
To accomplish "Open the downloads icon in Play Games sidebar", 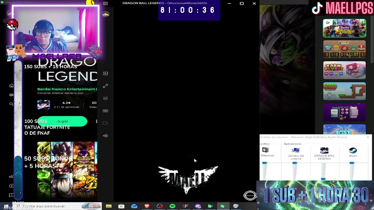I will point(11,186).
